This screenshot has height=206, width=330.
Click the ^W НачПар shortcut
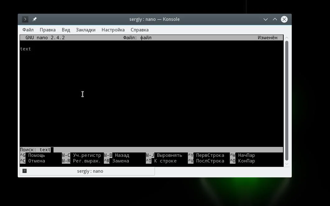pos(243,156)
